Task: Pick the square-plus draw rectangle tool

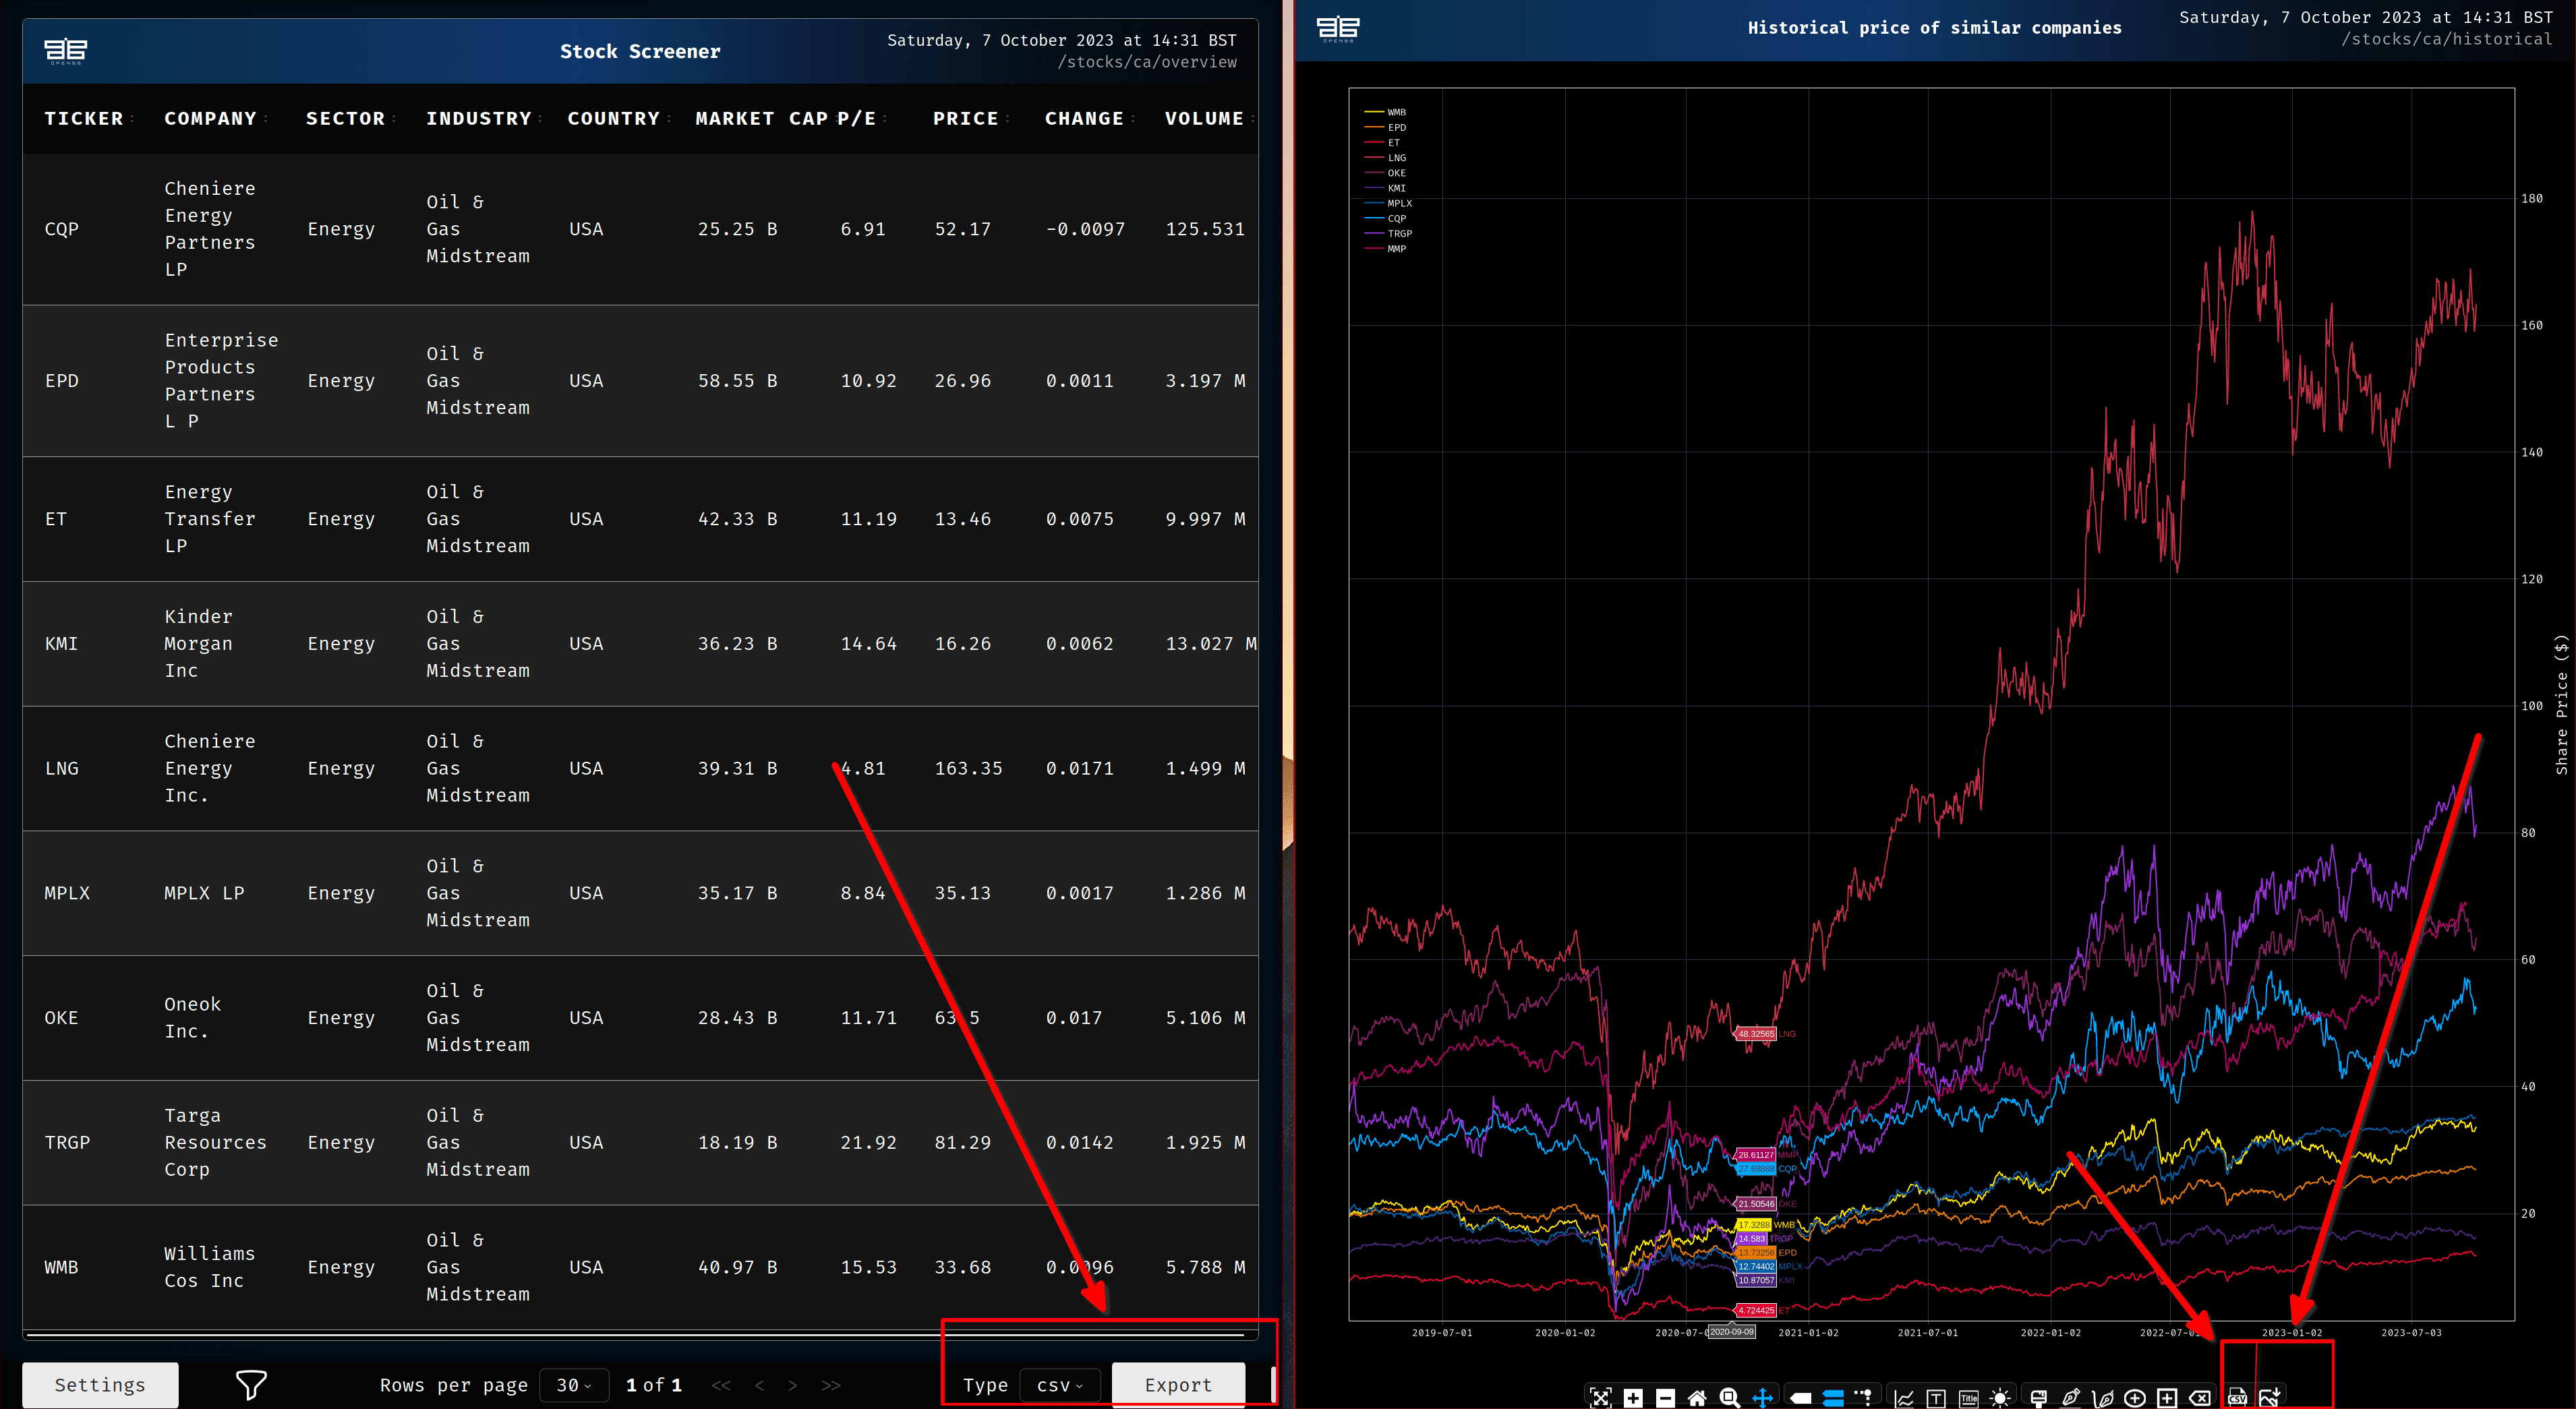Action: (x=2167, y=1397)
